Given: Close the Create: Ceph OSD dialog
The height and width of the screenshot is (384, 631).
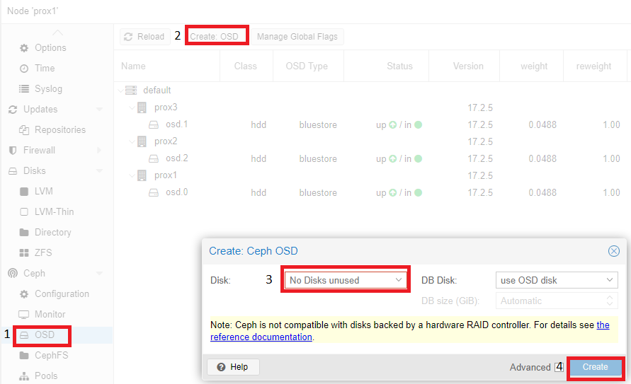Looking at the screenshot, I should click(x=614, y=251).
